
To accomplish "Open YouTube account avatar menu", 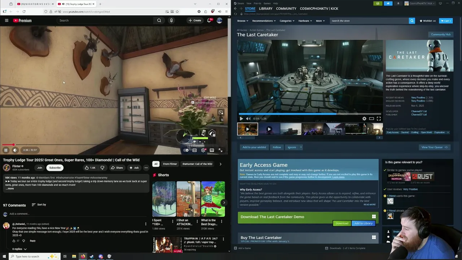I will click(219, 21).
